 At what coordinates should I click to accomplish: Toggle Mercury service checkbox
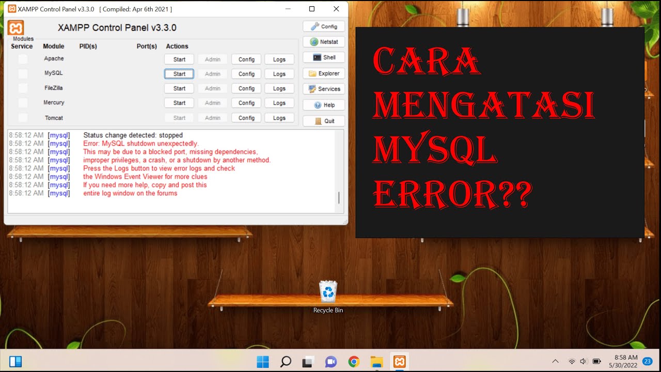click(x=23, y=103)
